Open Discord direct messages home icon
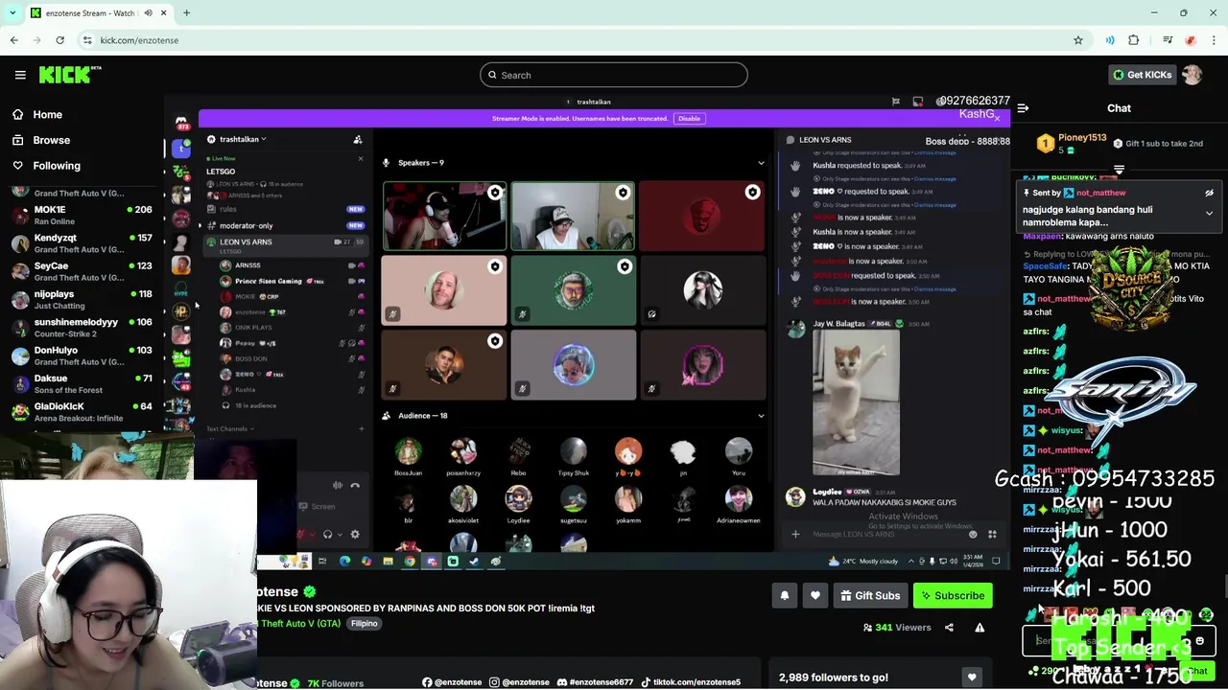Viewport: 1228px width, 690px height. tap(181, 124)
